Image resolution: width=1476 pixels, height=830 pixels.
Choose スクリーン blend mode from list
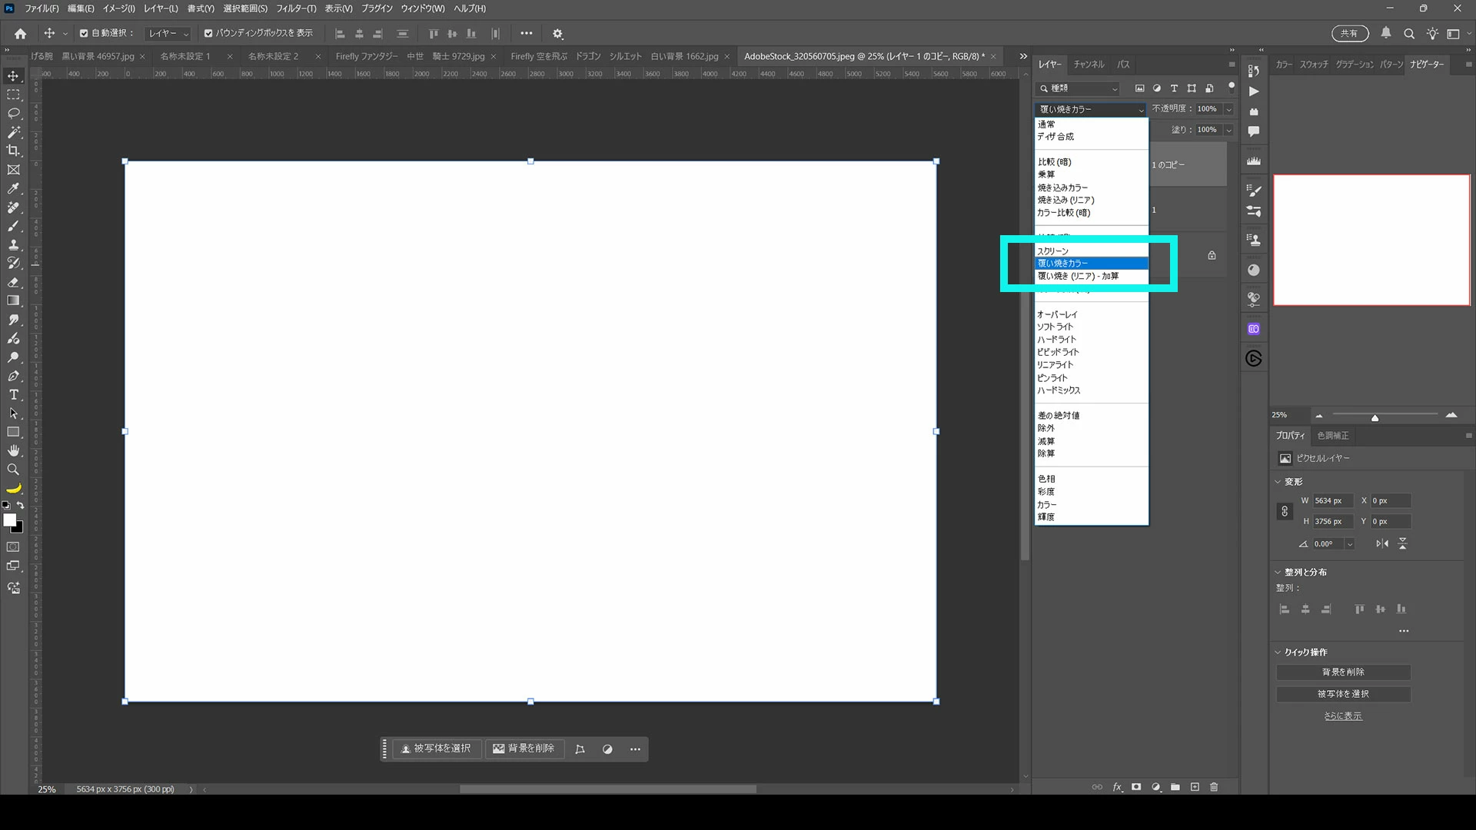[x=1052, y=251]
